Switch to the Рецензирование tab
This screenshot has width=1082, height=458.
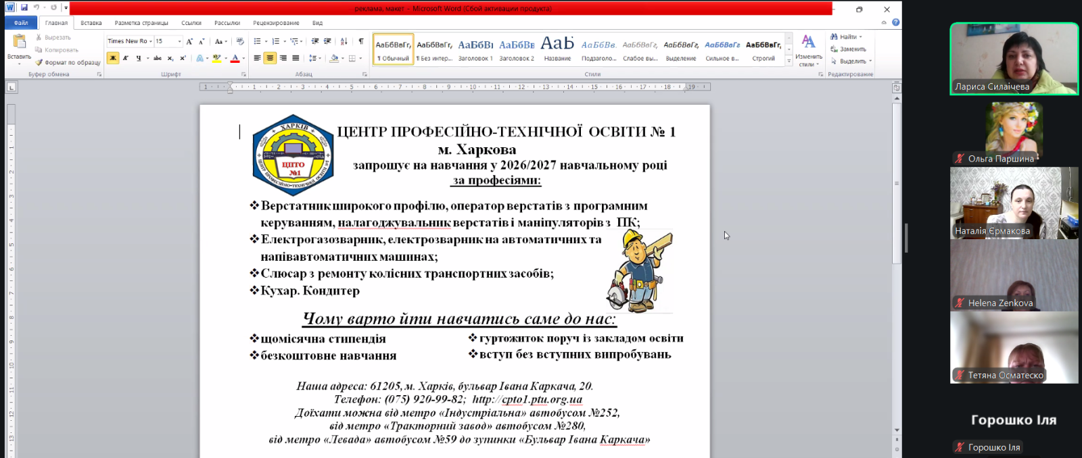(x=276, y=23)
